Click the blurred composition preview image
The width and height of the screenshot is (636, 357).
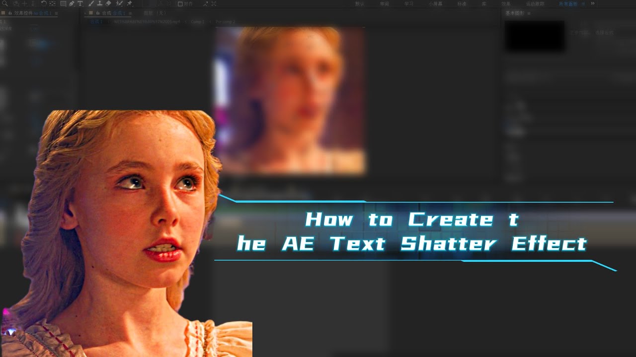[291, 100]
